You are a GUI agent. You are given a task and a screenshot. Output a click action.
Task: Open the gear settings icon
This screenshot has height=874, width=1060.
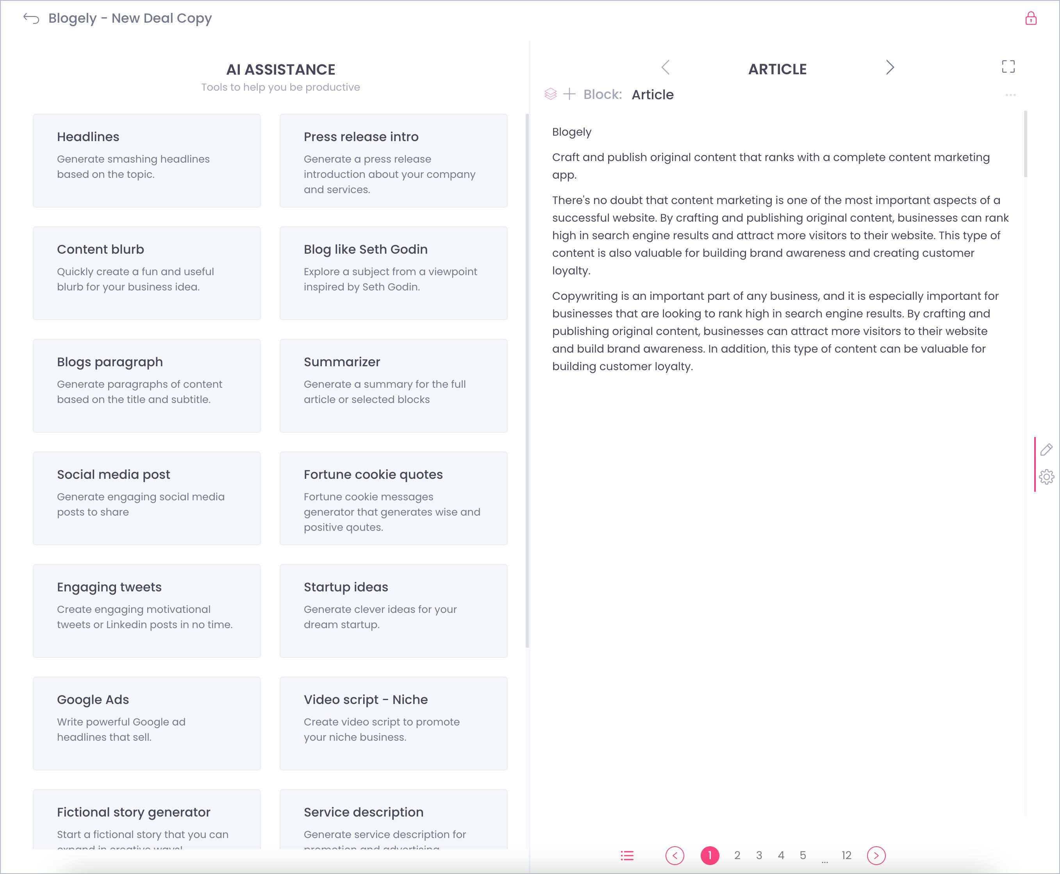click(1046, 477)
